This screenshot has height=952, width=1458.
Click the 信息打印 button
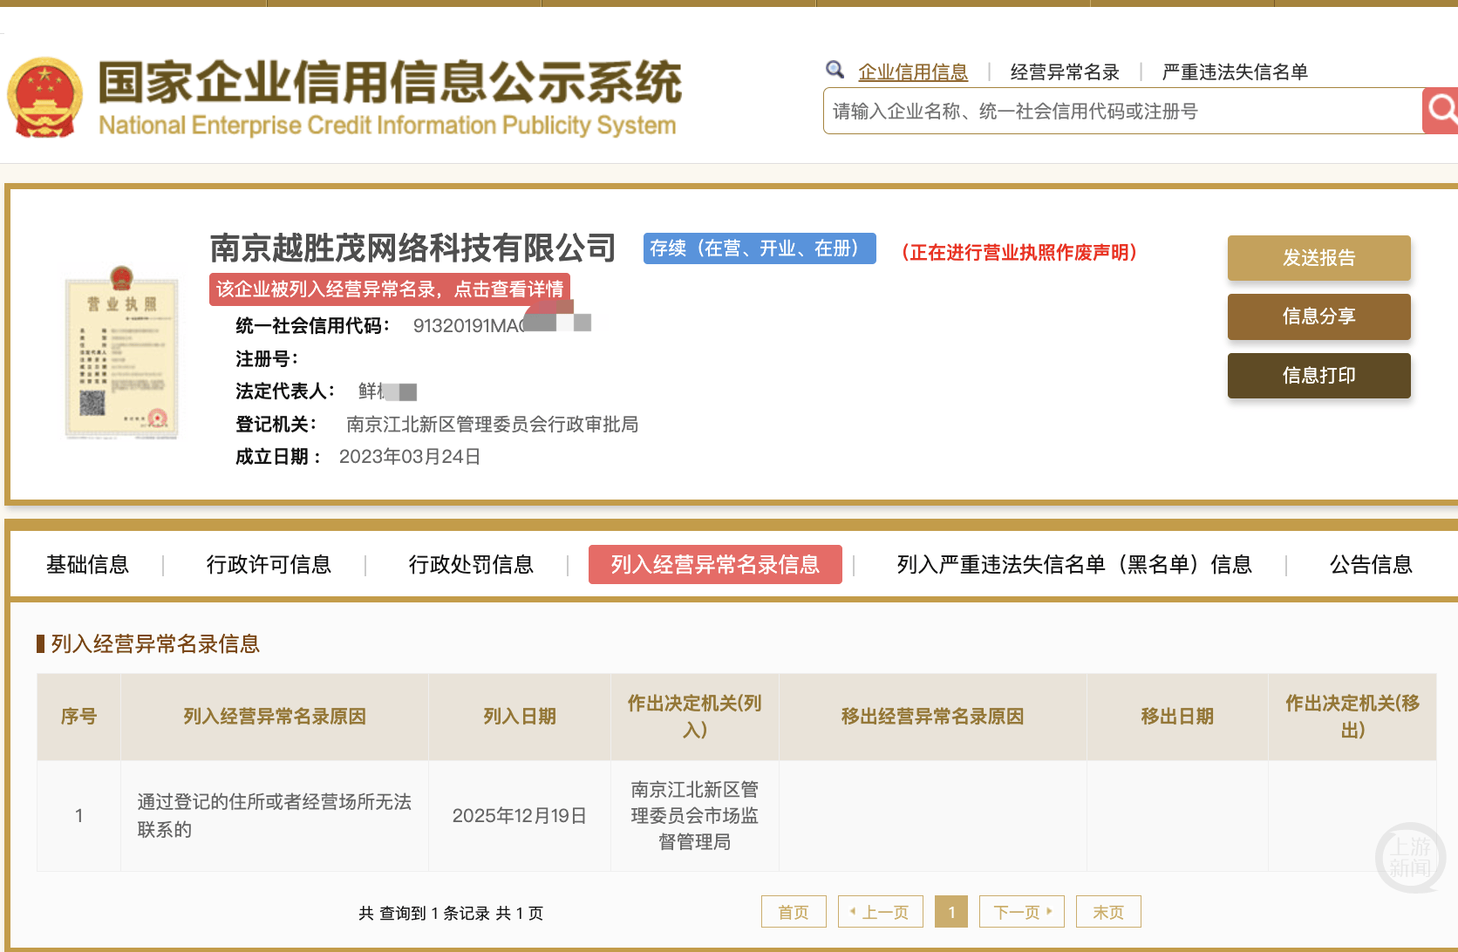[x=1318, y=376]
